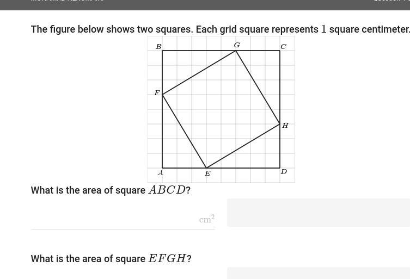Viewport: 410px width, 279px height.
Task: Click the dark gray header bar
Action: click(205, 5)
